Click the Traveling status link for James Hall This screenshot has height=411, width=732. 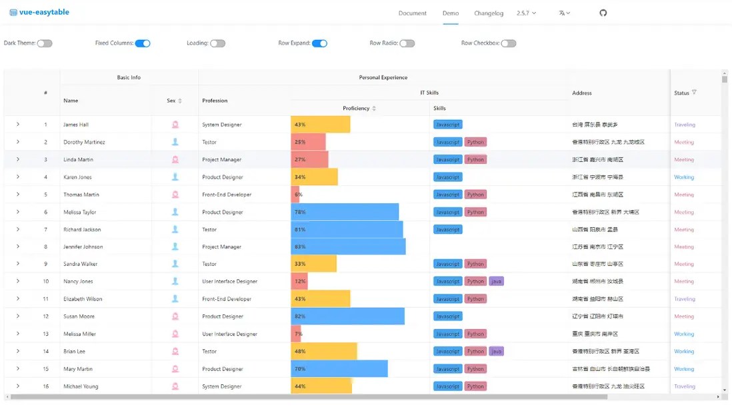[684, 125]
